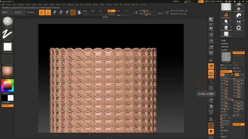Screen dimensions: 248x139
Task: Click the Zoom document magnifier icon
Action: click(x=211, y=35)
